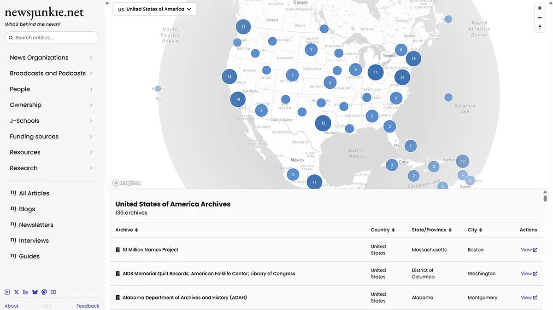Open the Mastodon social icon
The height and width of the screenshot is (310, 553).
pos(44,292)
